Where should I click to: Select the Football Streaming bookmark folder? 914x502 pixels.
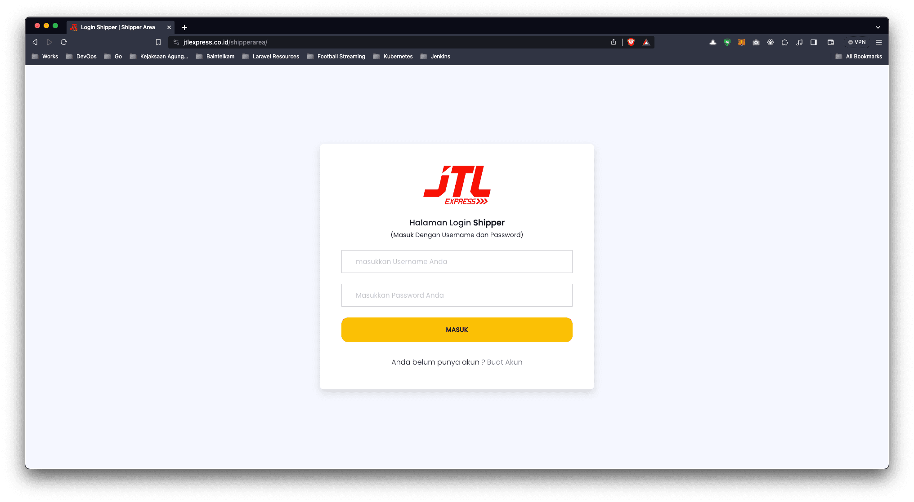click(x=341, y=56)
